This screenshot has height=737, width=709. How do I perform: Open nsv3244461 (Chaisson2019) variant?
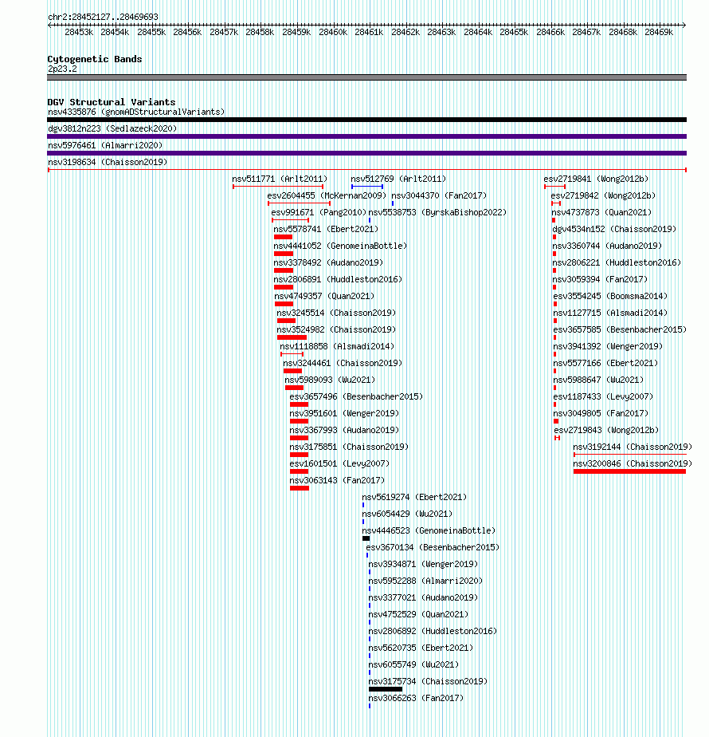tap(343, 364)
